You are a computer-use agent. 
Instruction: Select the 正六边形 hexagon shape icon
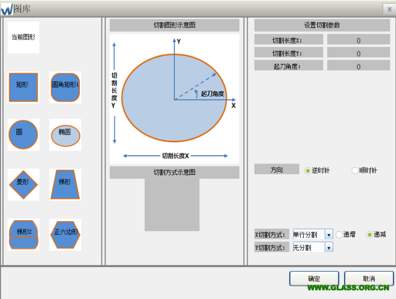[x=65, y=234]
